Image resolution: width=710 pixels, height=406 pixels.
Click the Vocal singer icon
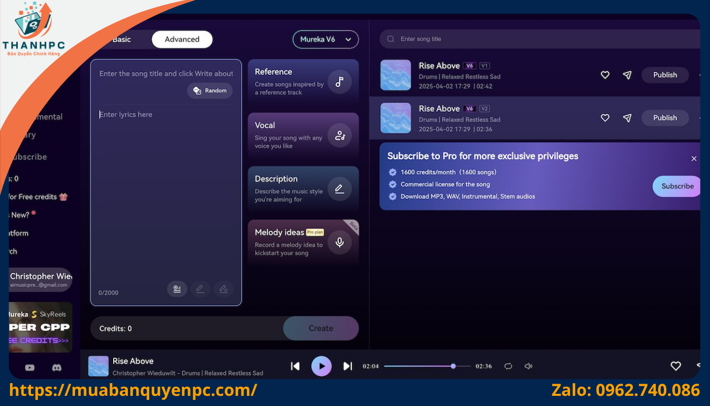pyautogui.click(x=339, y=136)
